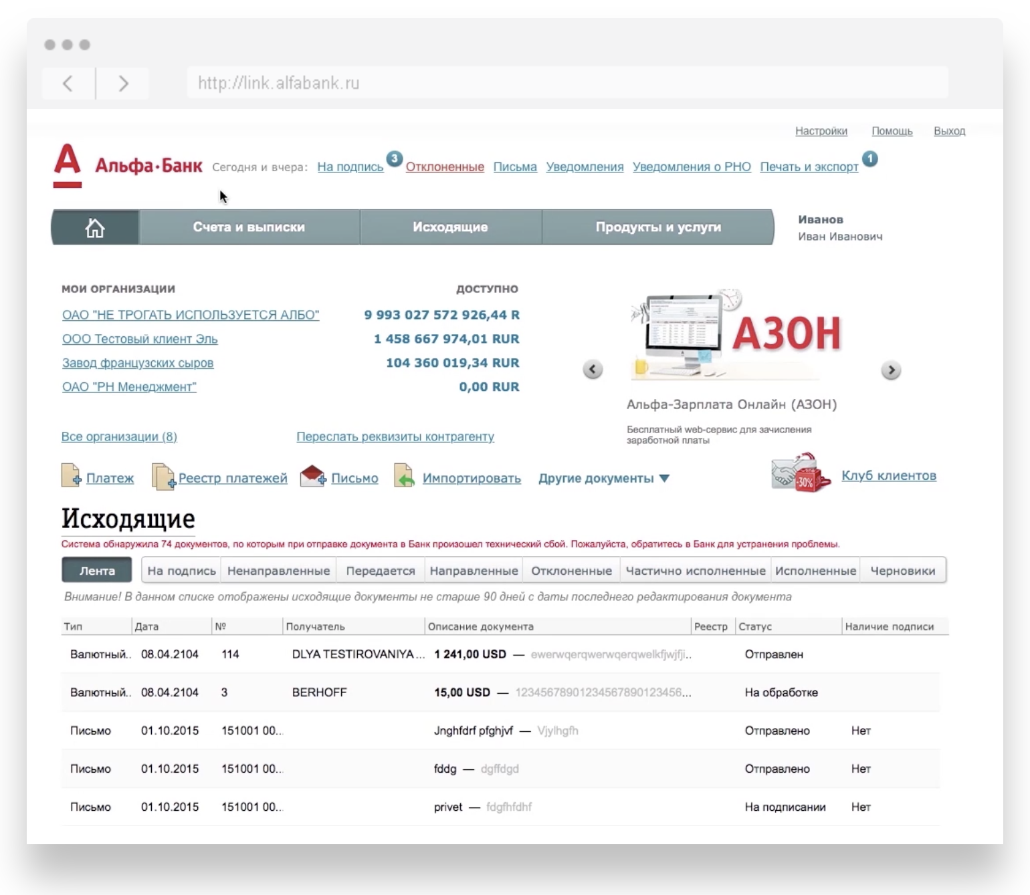This screenshot has height=895, width=1030.
Task: Open ОАО "РН Менеджмент" organization
Action: [129, 387]
